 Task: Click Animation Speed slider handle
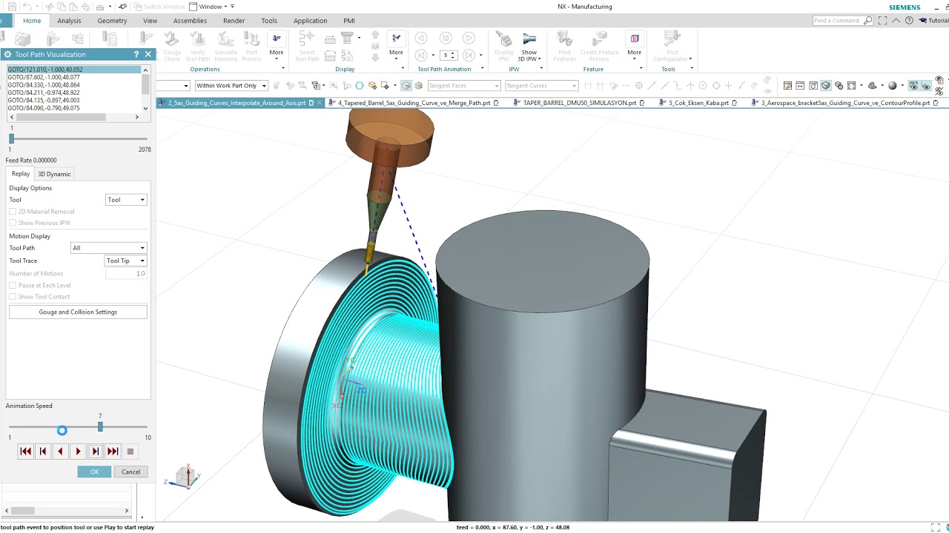(x=100, y=426)
